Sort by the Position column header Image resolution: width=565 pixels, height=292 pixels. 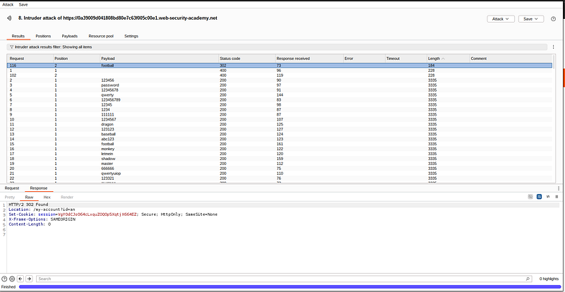pos(76,59)
